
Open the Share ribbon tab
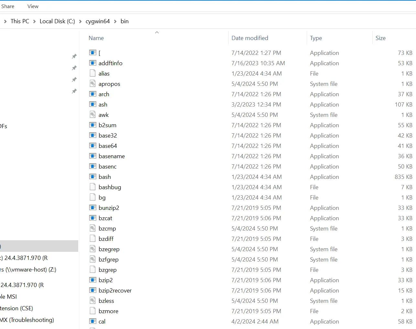[x=8, y=6]
